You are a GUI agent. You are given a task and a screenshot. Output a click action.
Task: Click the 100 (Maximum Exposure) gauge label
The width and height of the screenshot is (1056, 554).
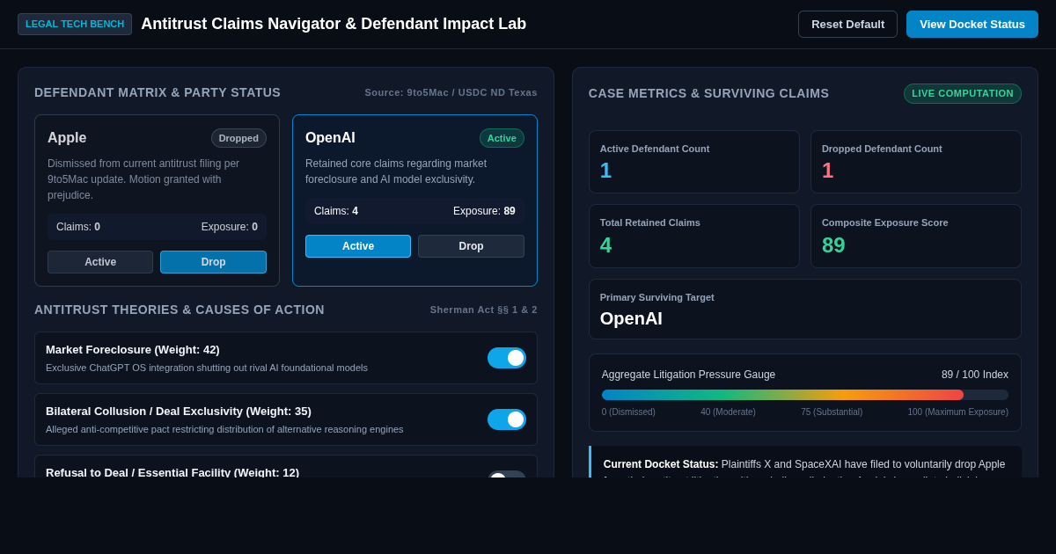958,412
